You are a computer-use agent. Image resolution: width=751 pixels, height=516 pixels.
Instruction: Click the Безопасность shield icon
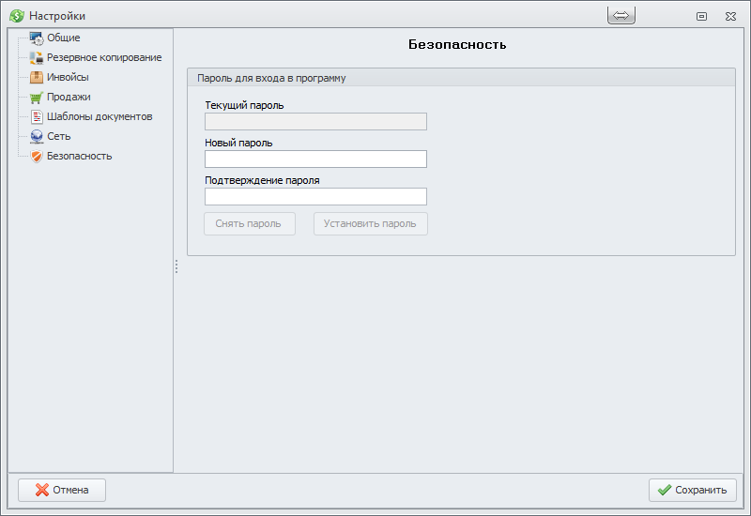pos(37,157)
